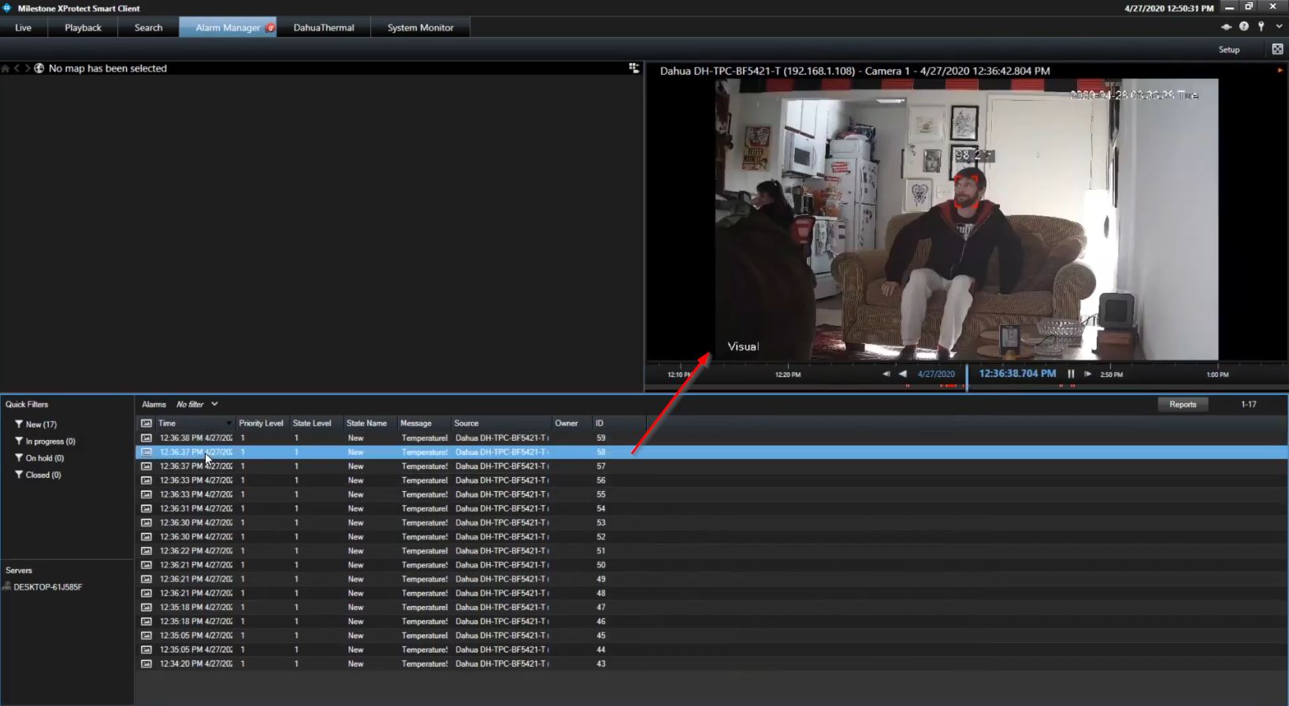Screen dimensions: 1289x706
Task: Click the map globe icon
Action: [x=39, y=68]
